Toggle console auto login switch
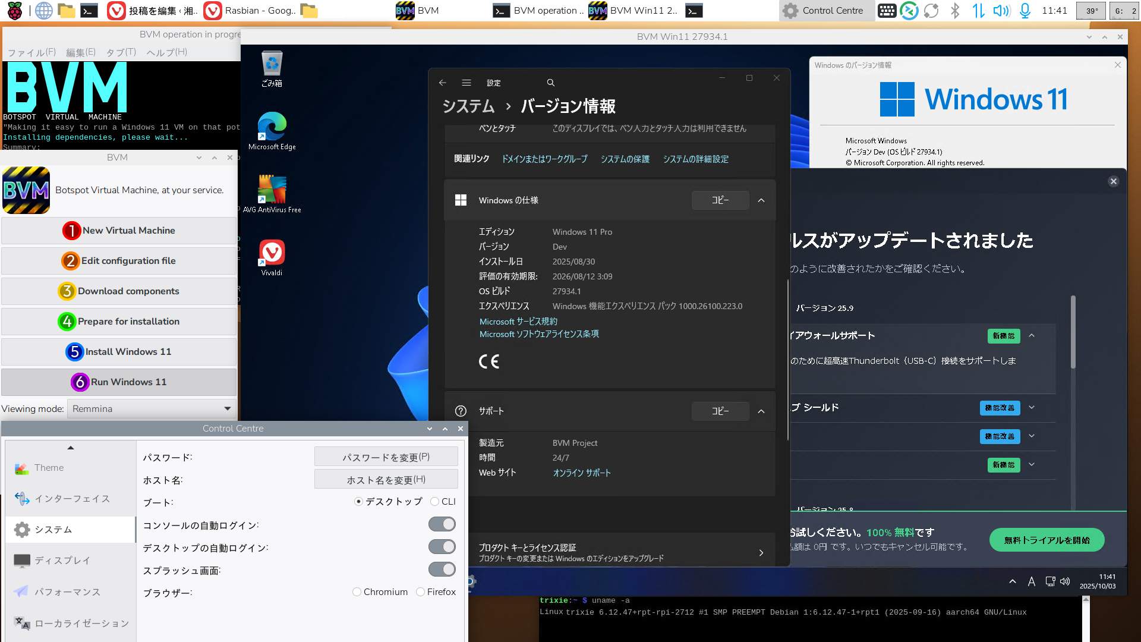This screenshot has width=1141, height=642. pyautogui.click(x=442, y=524)
